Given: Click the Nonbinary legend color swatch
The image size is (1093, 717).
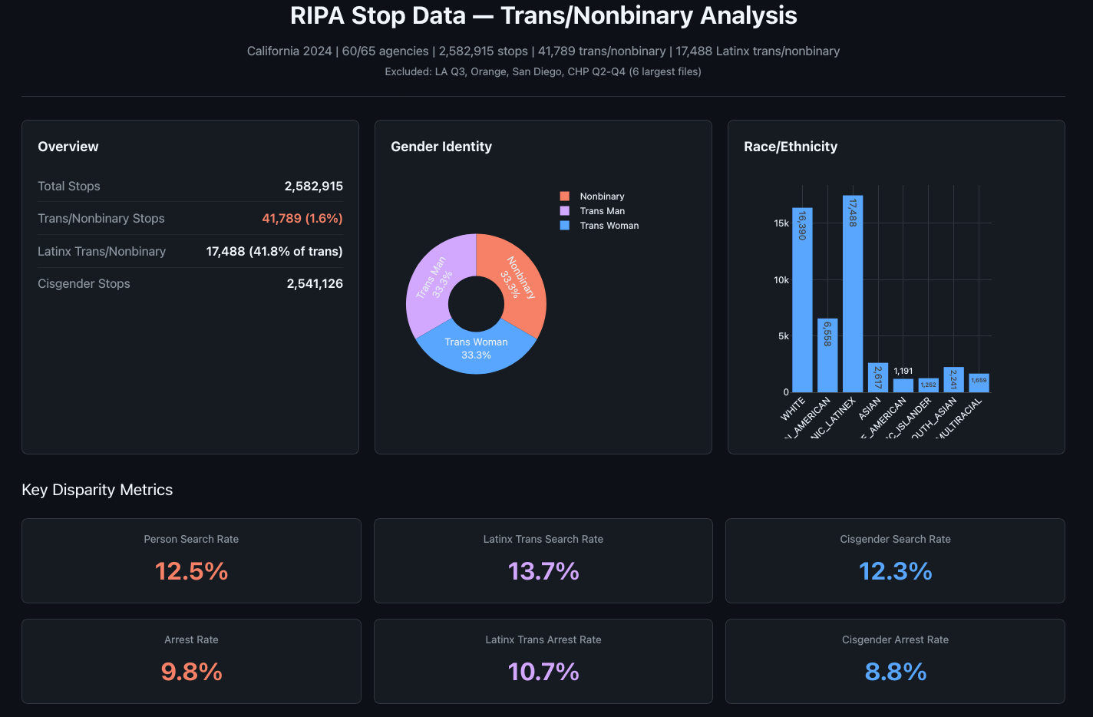Looking at the screenshot, I should click(565, 197).
